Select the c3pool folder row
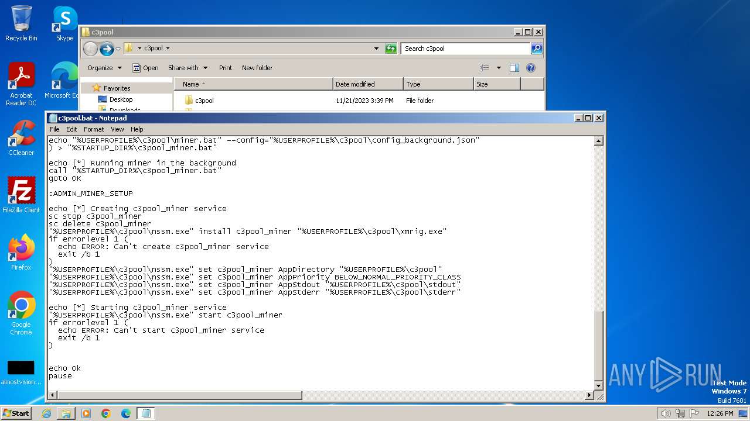The height and width of the screenshot is (421, 750). [x=359, y=101]
